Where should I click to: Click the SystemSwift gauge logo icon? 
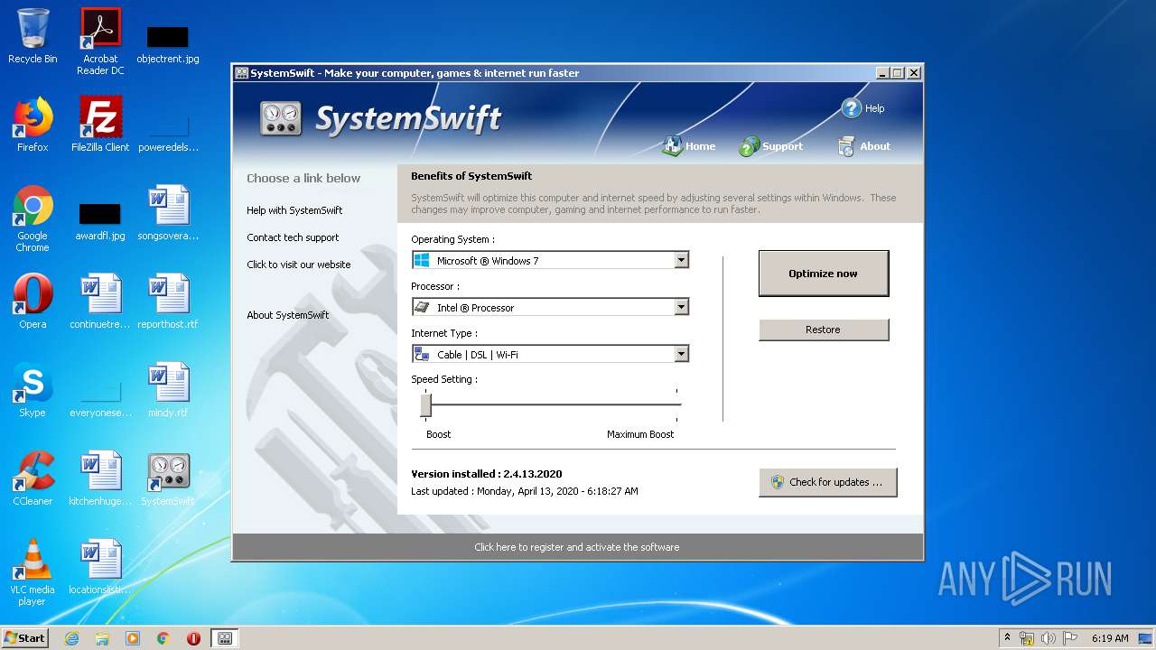pyautogui.click(x=281, y=119)
